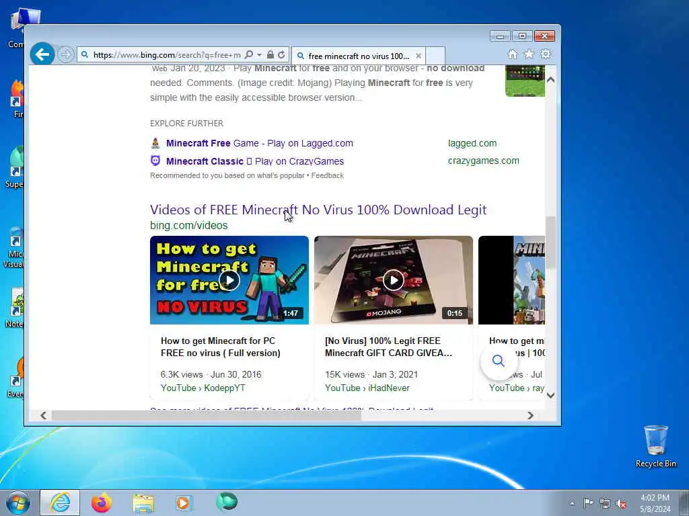Open Action Center flag tray icon
The image size is (689, 516).
point(588,503)
